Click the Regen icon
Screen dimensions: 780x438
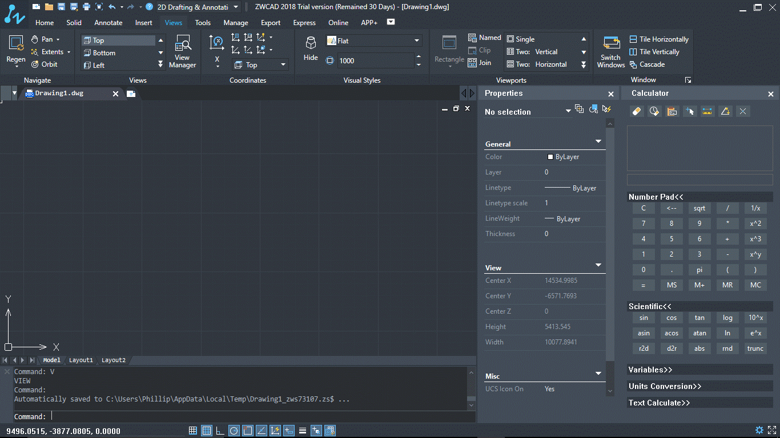pyautogui.click(x=16, y=50)
